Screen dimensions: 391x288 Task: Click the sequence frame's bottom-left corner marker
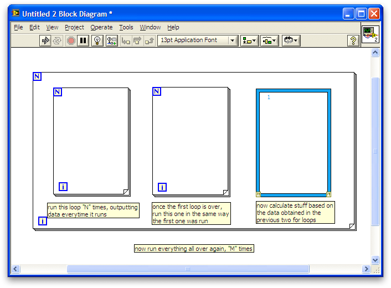click(x=258, y=194)
